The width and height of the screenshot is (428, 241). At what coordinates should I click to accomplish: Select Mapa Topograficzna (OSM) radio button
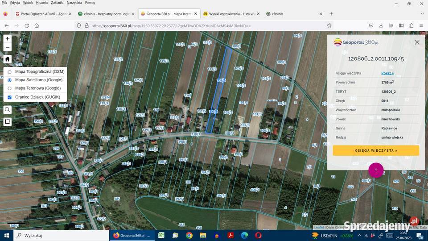pyautogui.click(x=10, y=72)
